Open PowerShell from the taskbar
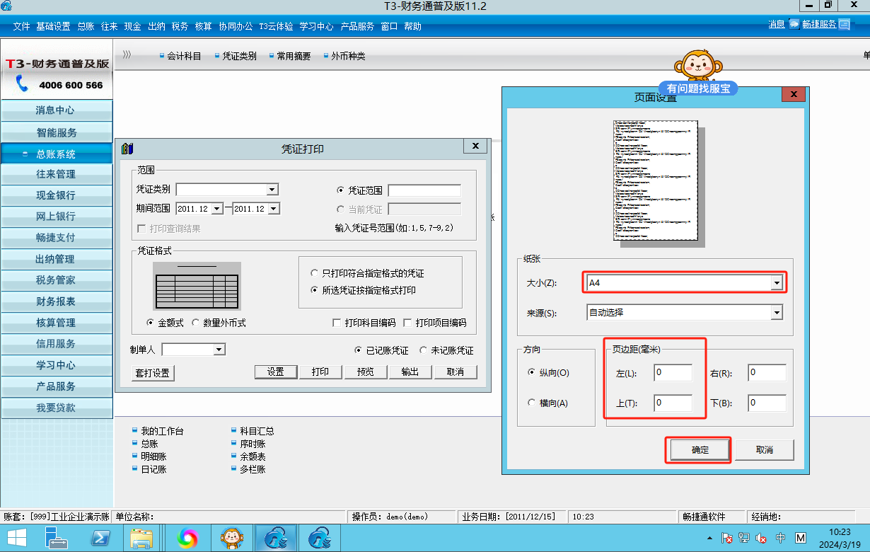Image resolution: width=870 pixels, height=552 pixels. click(100, 538)
